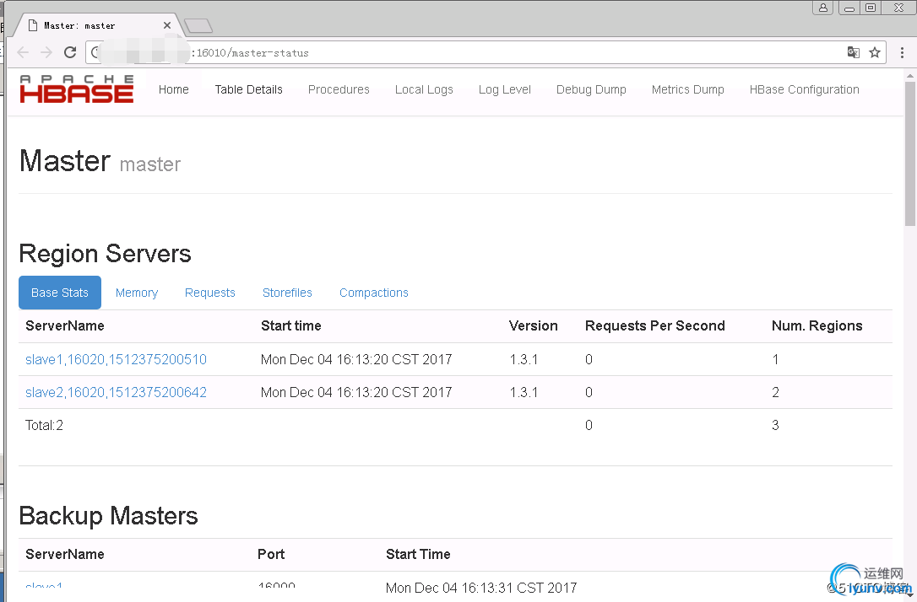Click the browser back arrow
This screenshot has width=917, height=602.
(x=23, y=52)
